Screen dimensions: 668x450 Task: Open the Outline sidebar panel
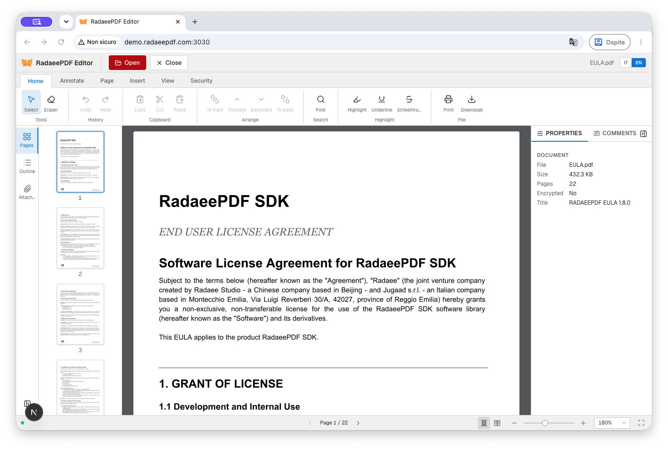coord(27,166)
